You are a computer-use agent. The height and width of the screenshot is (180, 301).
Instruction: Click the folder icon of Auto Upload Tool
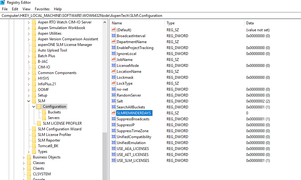tap(34, 50)
